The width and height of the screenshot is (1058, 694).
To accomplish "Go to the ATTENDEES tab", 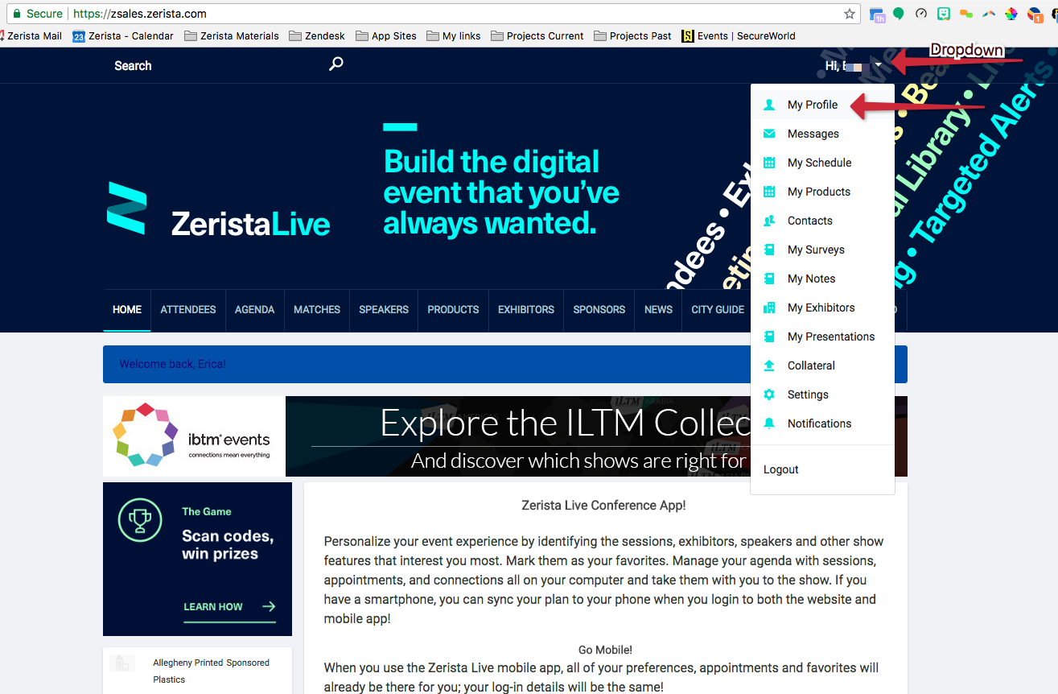I will pyautogui.click(x=188, y=310).
